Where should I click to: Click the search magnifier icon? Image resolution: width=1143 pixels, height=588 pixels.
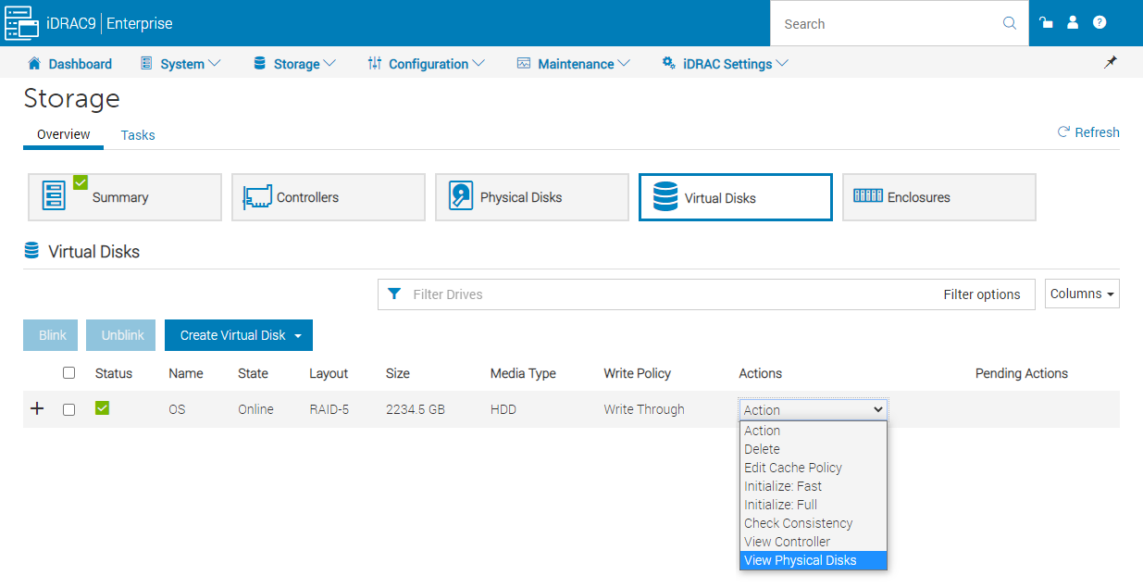click(x=1009, y=23)
